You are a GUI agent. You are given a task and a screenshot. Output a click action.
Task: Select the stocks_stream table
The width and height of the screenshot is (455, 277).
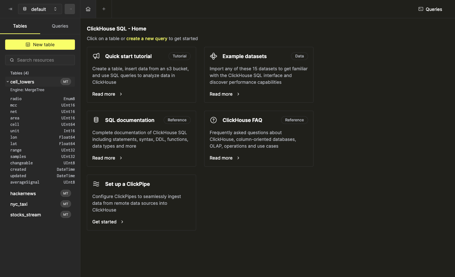(26, 215)
